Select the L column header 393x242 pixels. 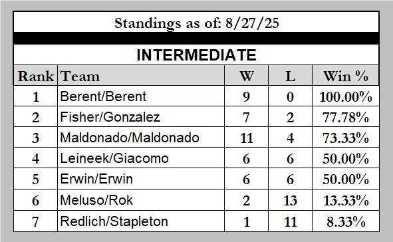(x=290, y=76)
